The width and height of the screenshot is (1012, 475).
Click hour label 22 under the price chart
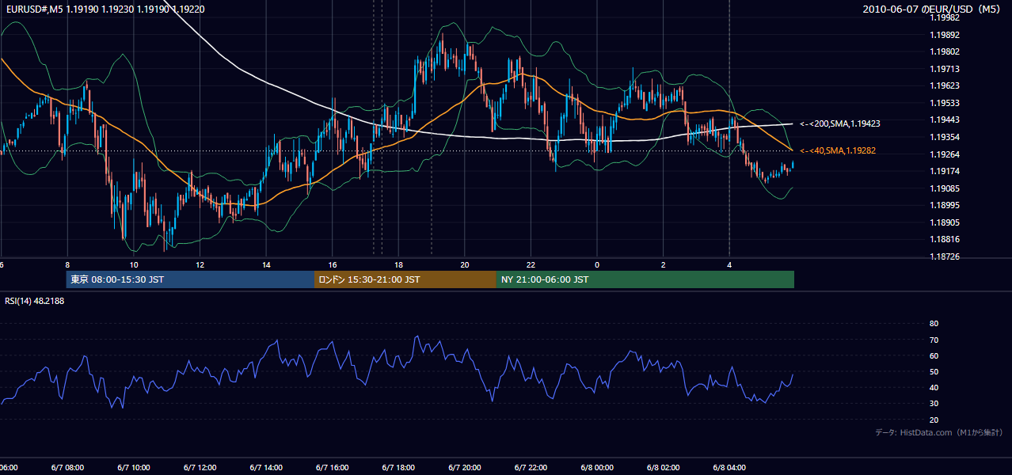pos(531,264)
